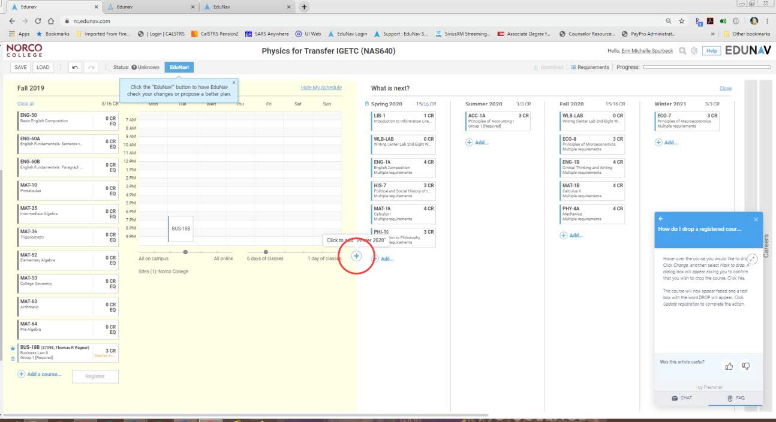Switch to the CHAT tab in help widget
776x422 pixels.
[681, 398]
